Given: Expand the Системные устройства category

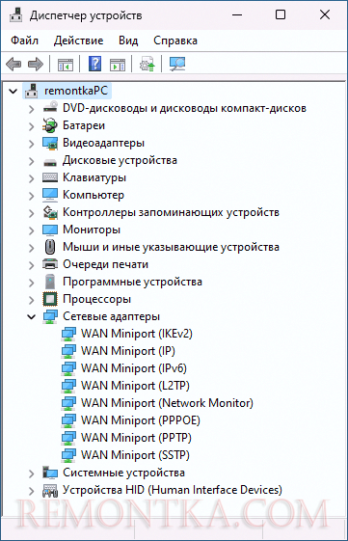Looking at the screenshot, I should 32,473.
